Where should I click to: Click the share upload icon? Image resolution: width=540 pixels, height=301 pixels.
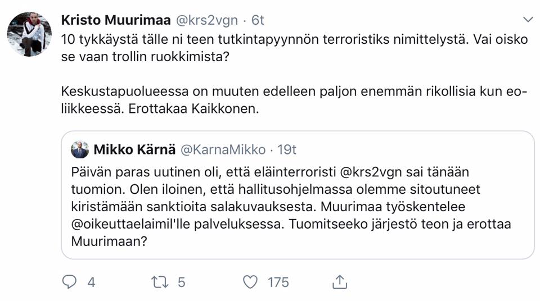340,282
